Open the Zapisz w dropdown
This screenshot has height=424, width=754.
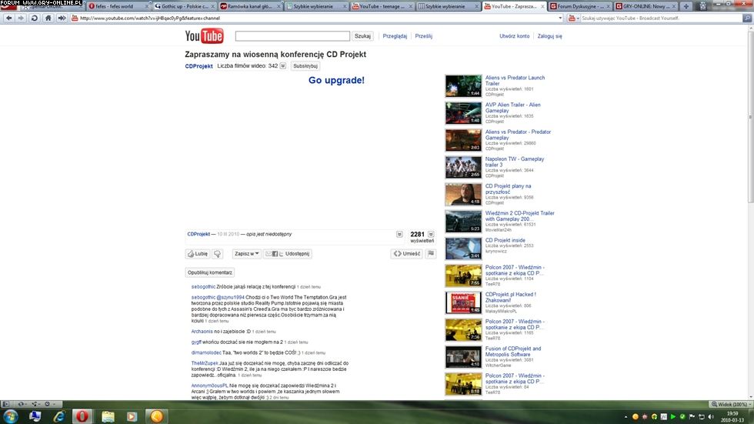pyautogui.click(x=247, y=253)
